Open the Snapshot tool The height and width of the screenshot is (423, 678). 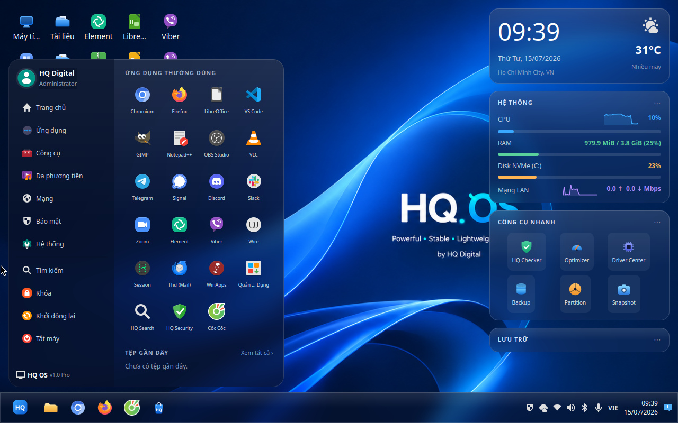point(624,294)
